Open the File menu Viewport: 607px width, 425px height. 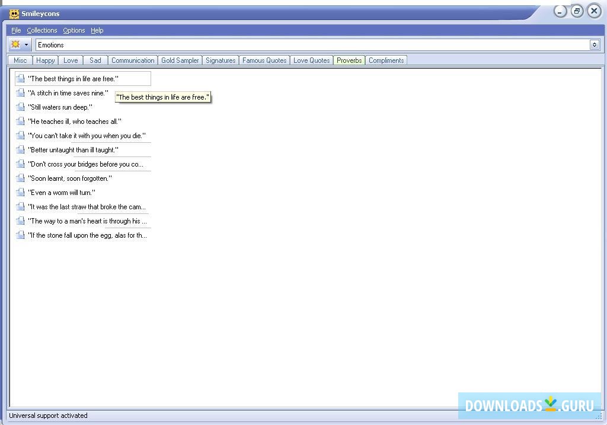click(16, 30)
